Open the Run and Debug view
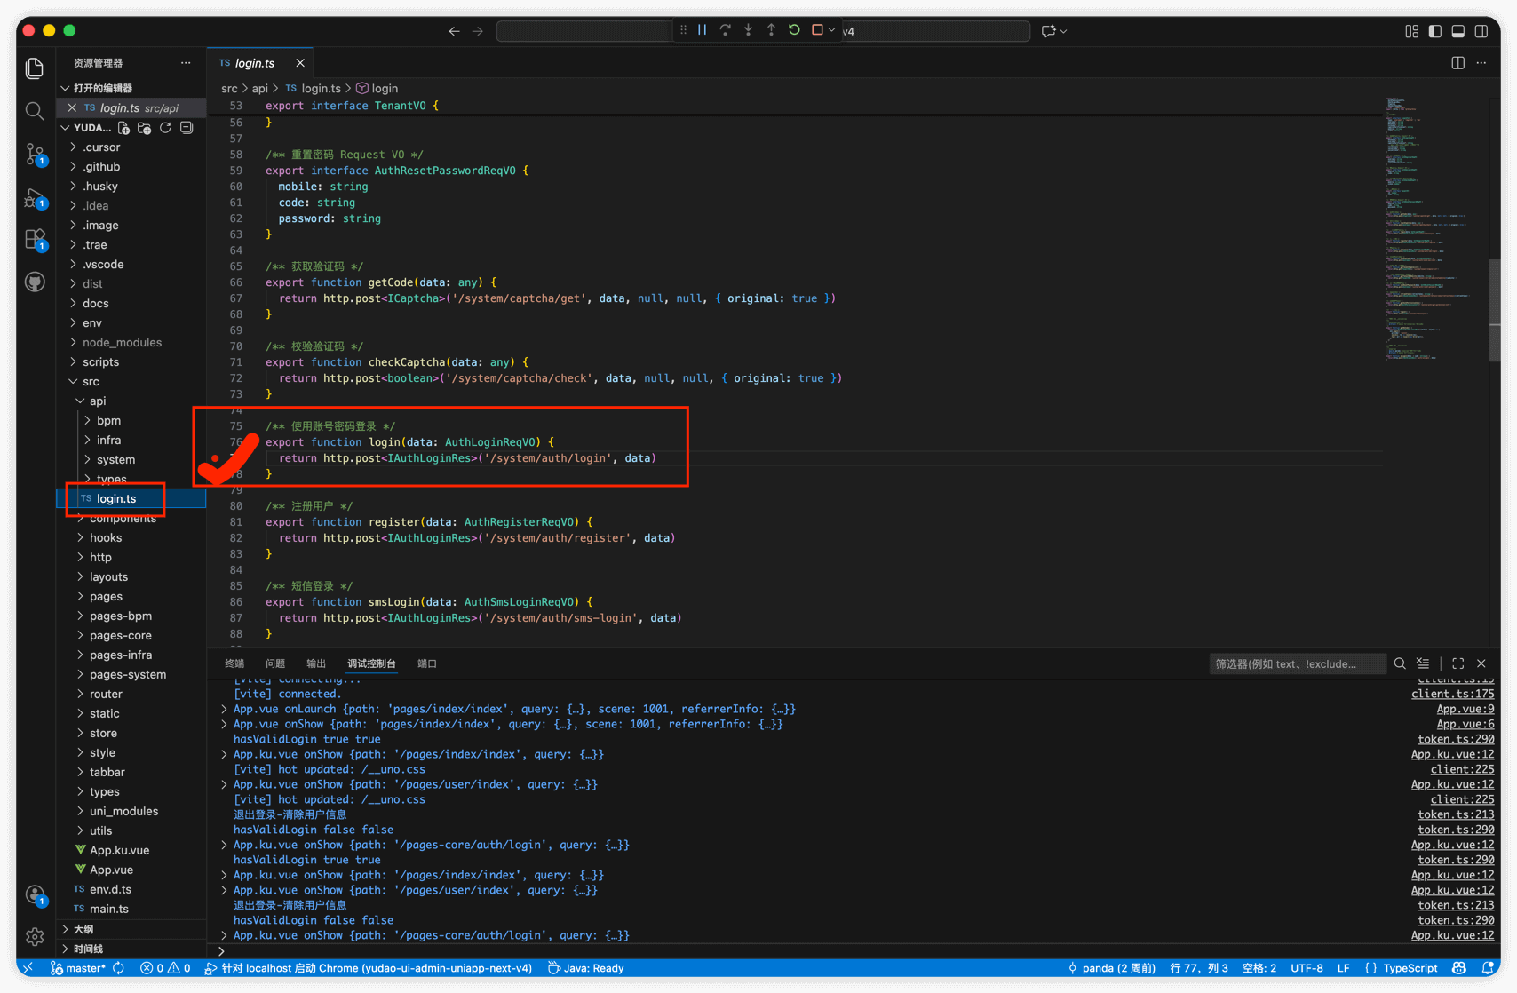The width and height of the screenshot is (1517, 993). (35, 198)
